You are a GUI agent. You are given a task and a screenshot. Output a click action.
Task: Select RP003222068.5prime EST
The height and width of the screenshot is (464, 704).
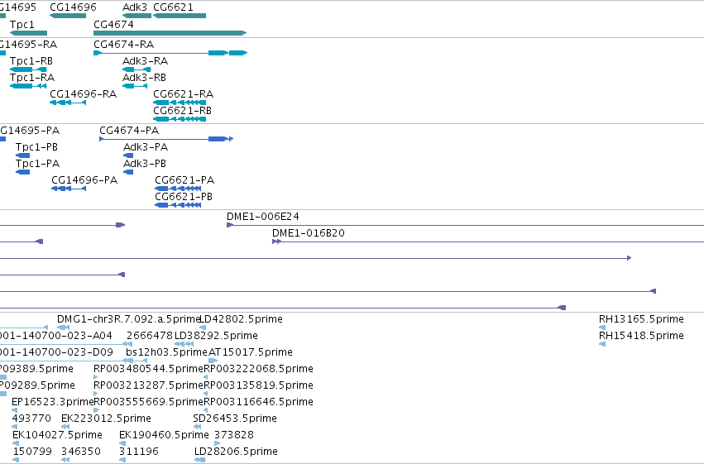click(x=206, y=377)
